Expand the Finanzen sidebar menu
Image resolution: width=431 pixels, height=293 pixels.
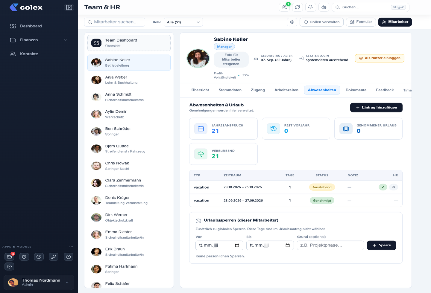pyautogui.click(x=39, y=40)
